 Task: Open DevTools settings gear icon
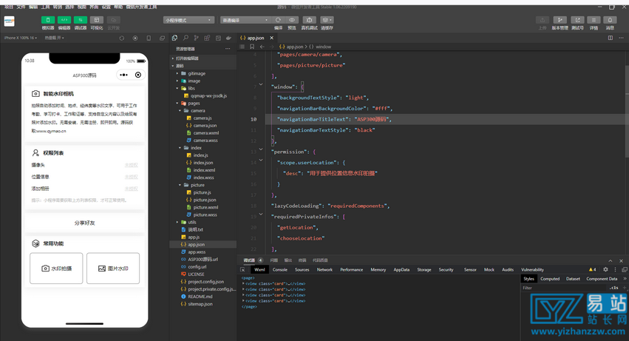(605, 270)
